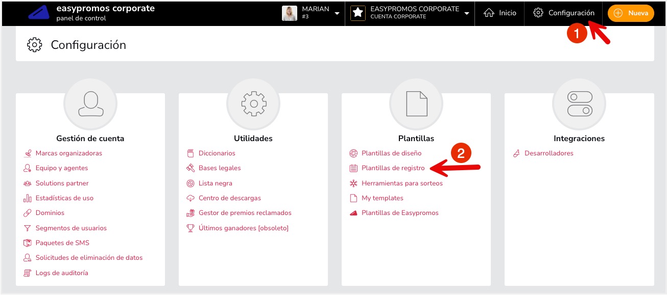Click the gear icon beside Configuración heading
The image size is (667, 295).
point(34,45)
